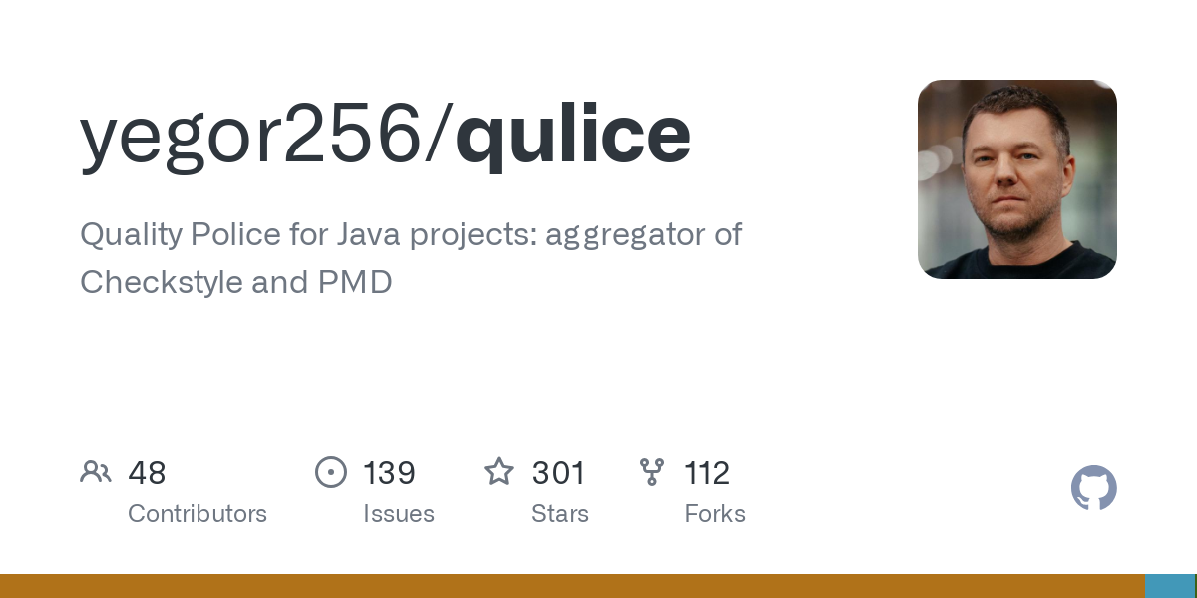Select the 139 issues count
Screen dimensions: 1197x598
pos(389,472)
